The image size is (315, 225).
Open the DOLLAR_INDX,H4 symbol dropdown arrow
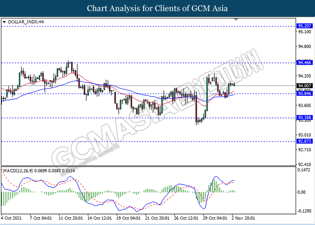click(4, 22)
